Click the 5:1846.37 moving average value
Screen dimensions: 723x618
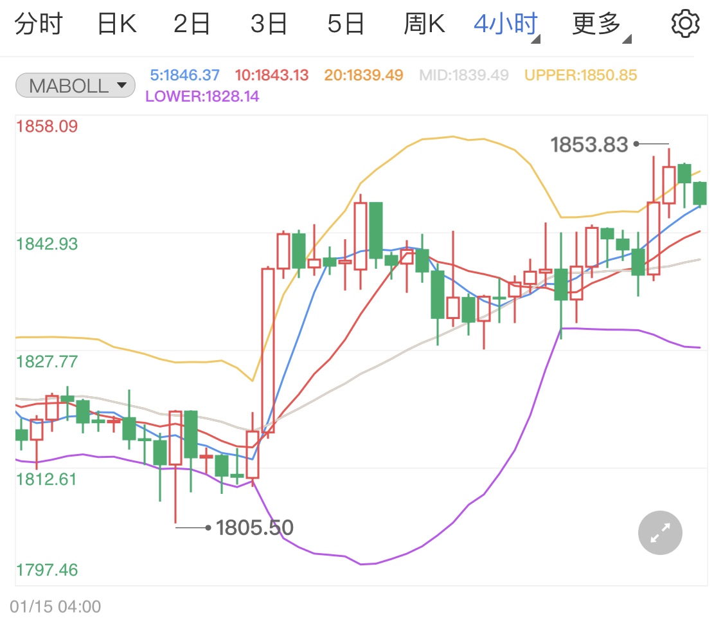(185, 75)
